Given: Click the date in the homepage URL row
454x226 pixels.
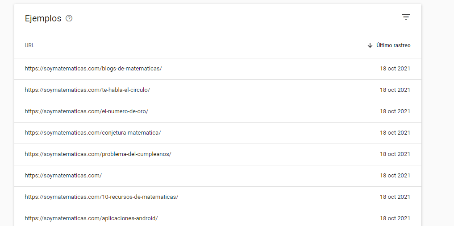Looking at the screenshot, I should pyautogui.click(x=395, y=176).
